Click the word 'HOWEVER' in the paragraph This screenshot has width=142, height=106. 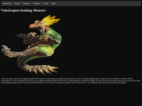56,81
